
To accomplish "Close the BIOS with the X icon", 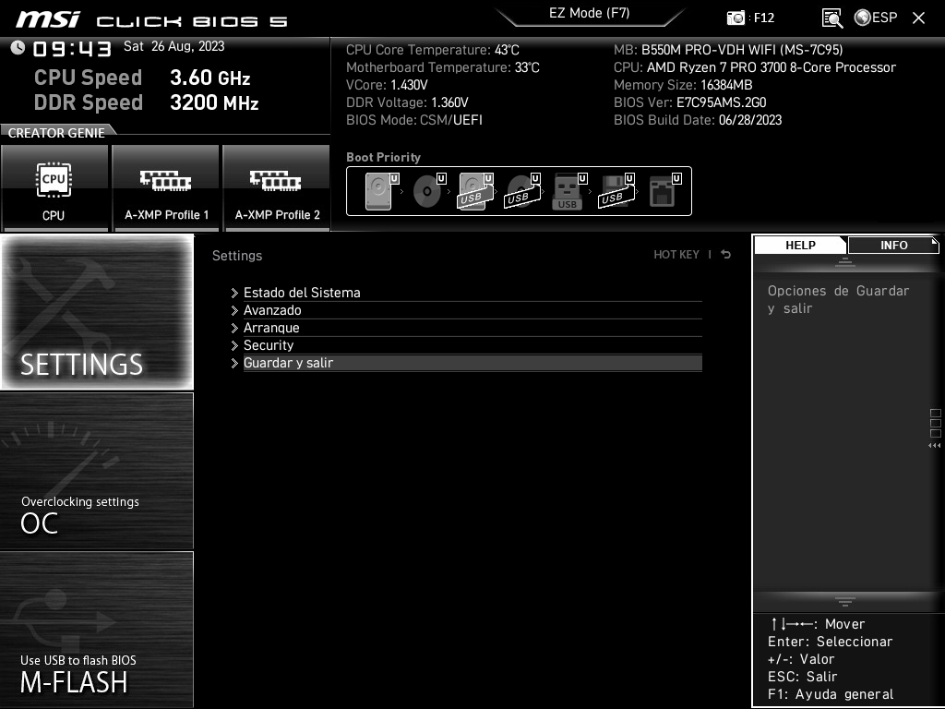I will pyautogui.click(x=918, y=18).
